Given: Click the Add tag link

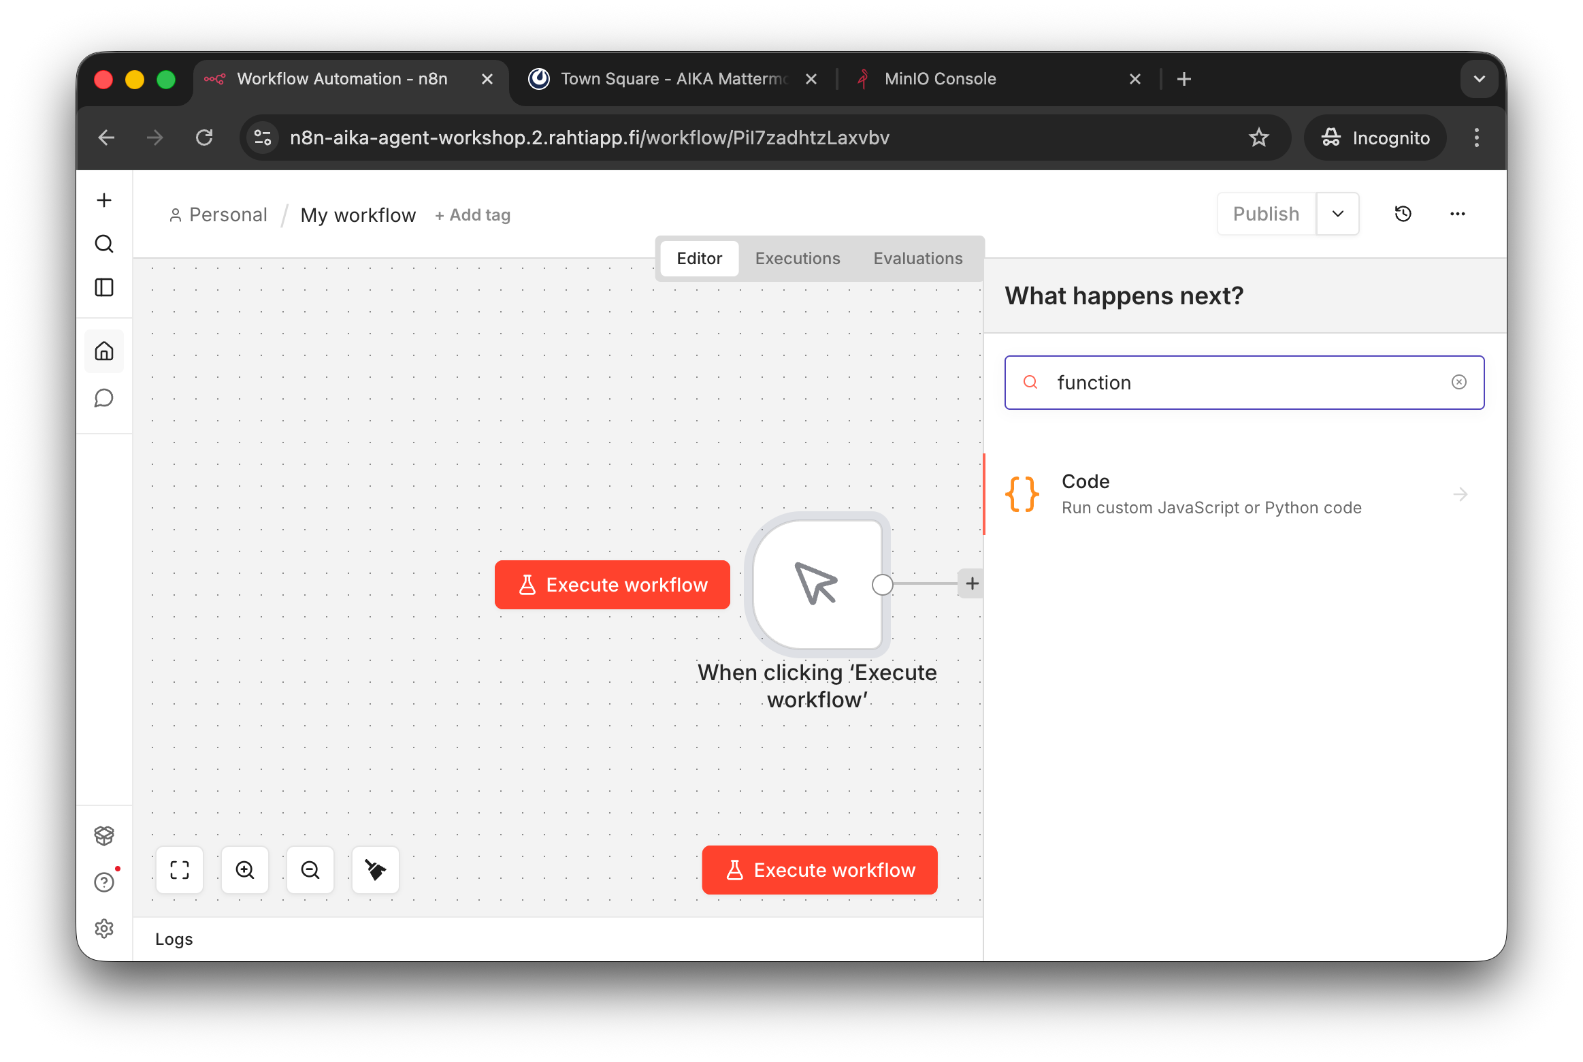Looking at the screenshot, I should point(473,215).
